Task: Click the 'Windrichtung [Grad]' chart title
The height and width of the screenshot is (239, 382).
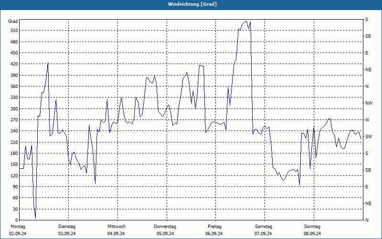Action: coord(192,4)
